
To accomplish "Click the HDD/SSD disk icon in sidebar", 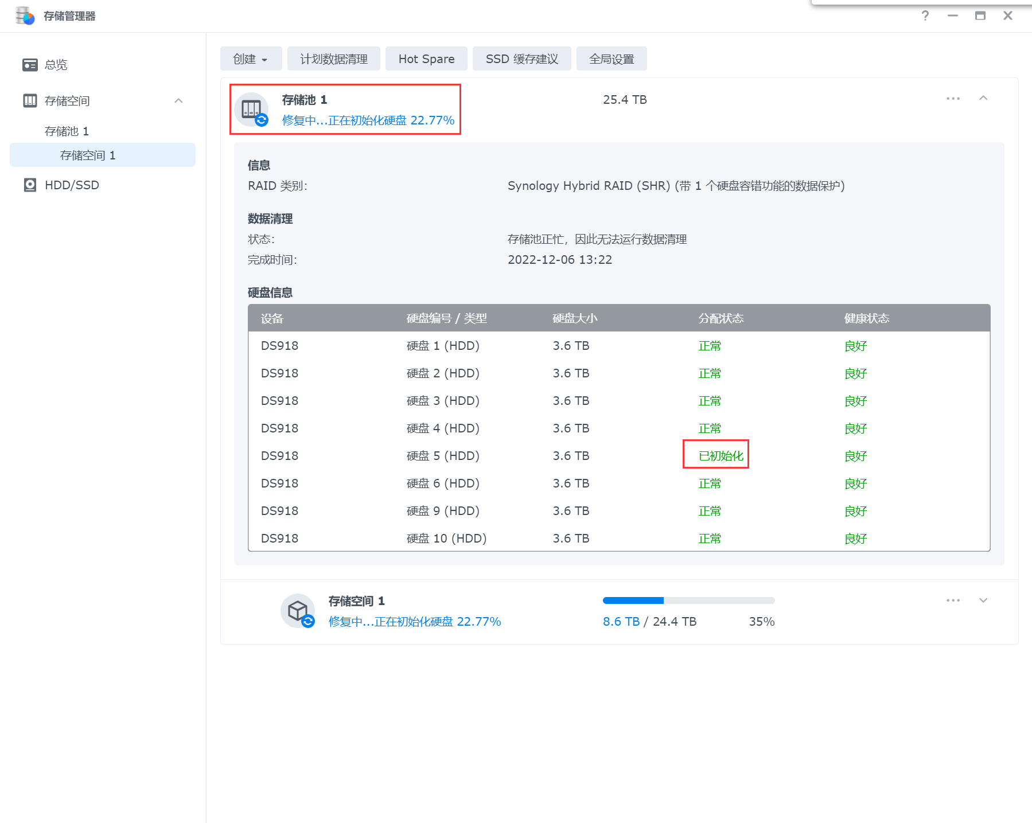I will pos(30,185).
